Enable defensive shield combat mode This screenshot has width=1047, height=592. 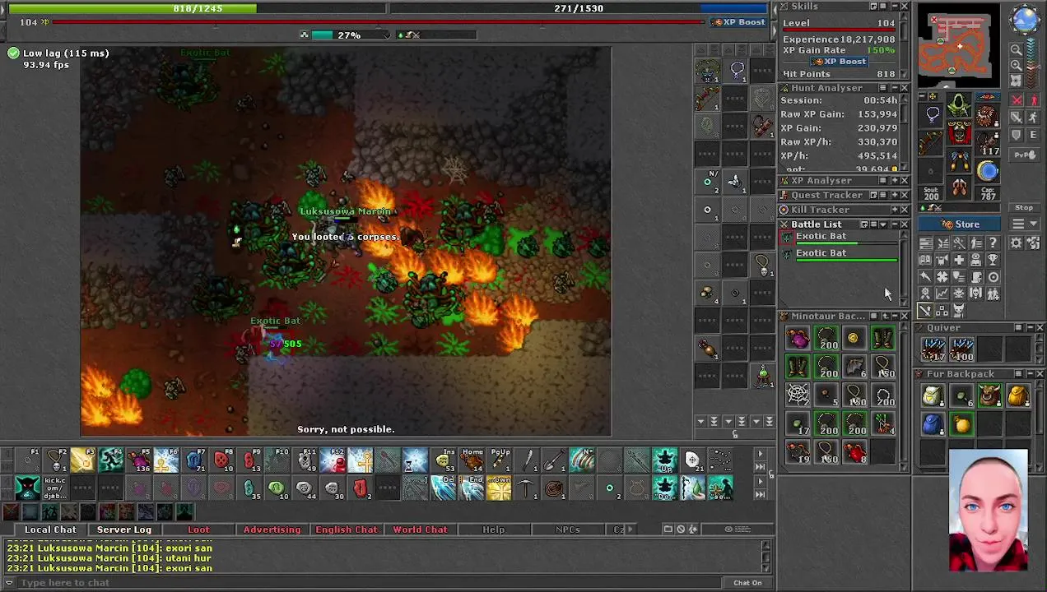tap(1017, 134)
